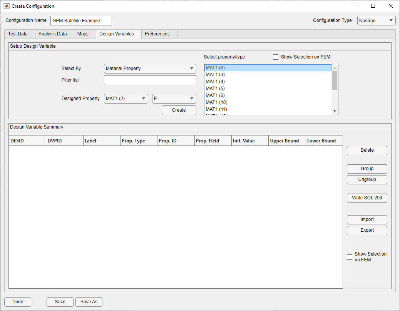Screen dimensions: 400x311
Task: Minimize the Create Configuration window
Action: [356, 6]
